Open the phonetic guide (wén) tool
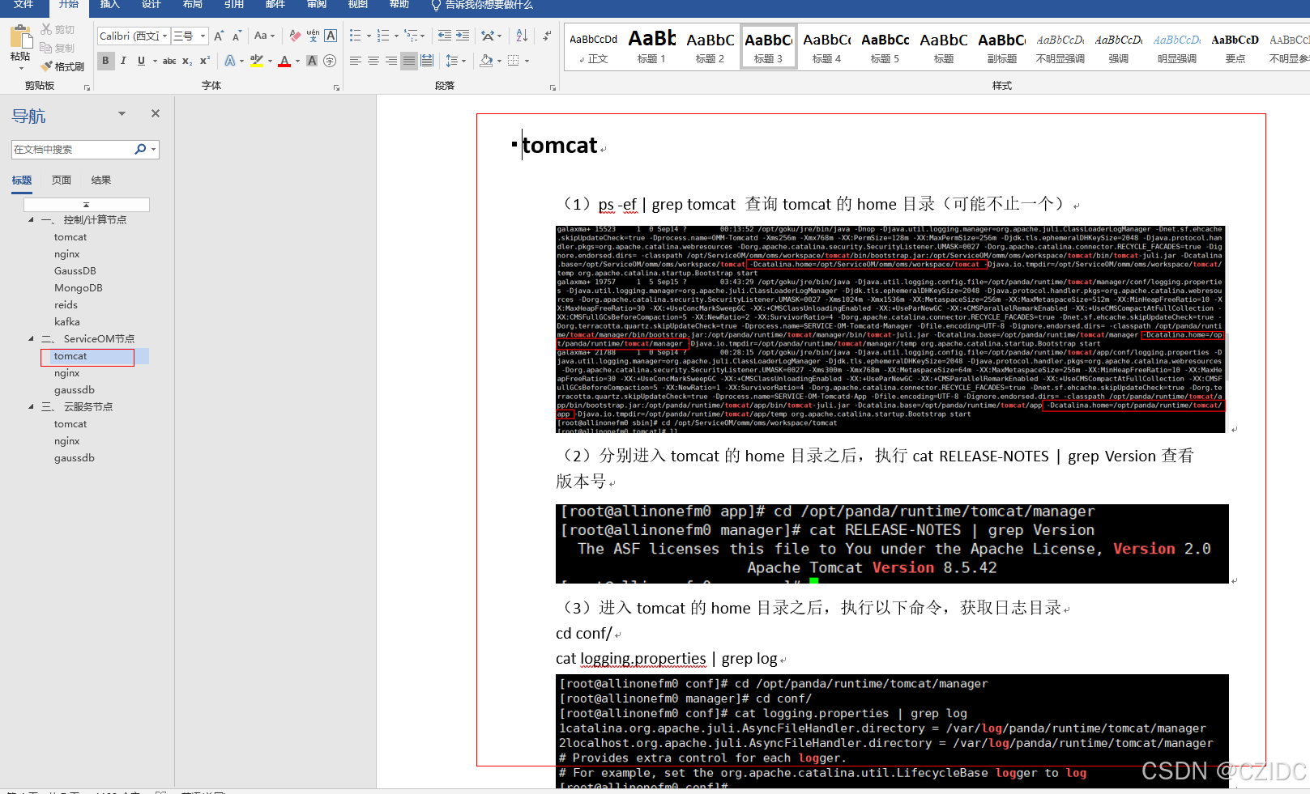This screenshot has width=1310, height=794. 313,36
